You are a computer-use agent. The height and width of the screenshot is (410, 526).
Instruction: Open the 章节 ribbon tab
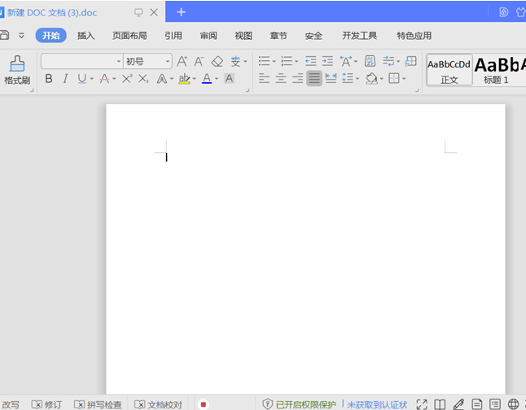tap(278, 36)
